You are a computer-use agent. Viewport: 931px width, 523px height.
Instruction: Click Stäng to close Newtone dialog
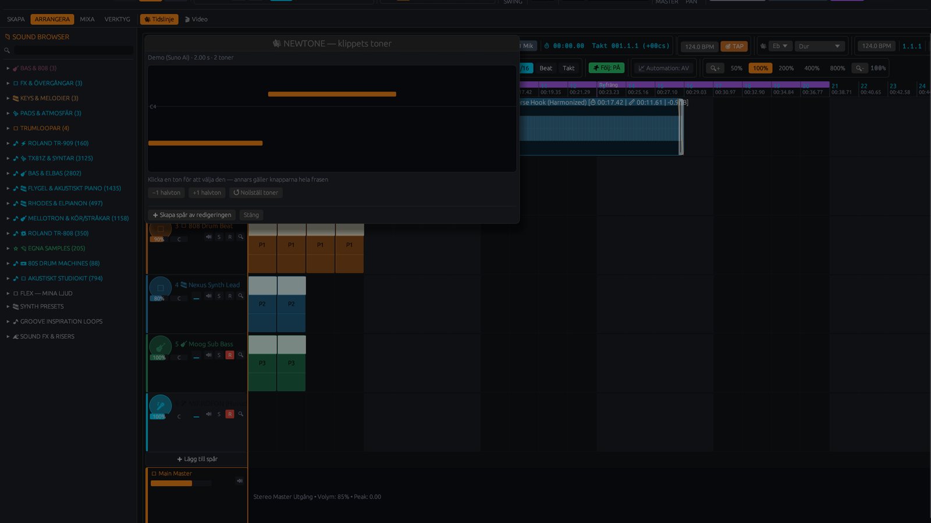click(251, 215)
